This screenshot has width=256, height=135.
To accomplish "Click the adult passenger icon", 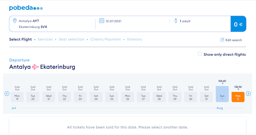I will [176, 21].
